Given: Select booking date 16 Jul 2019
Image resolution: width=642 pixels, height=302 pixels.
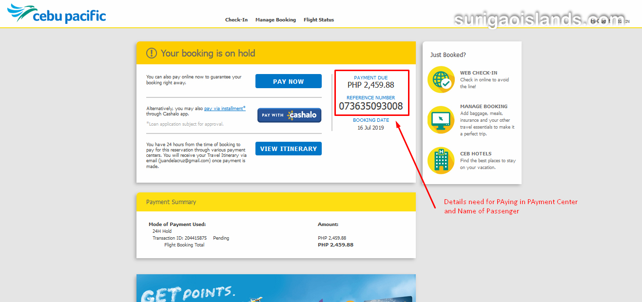Looking at the screenshot, I should 371,128.
